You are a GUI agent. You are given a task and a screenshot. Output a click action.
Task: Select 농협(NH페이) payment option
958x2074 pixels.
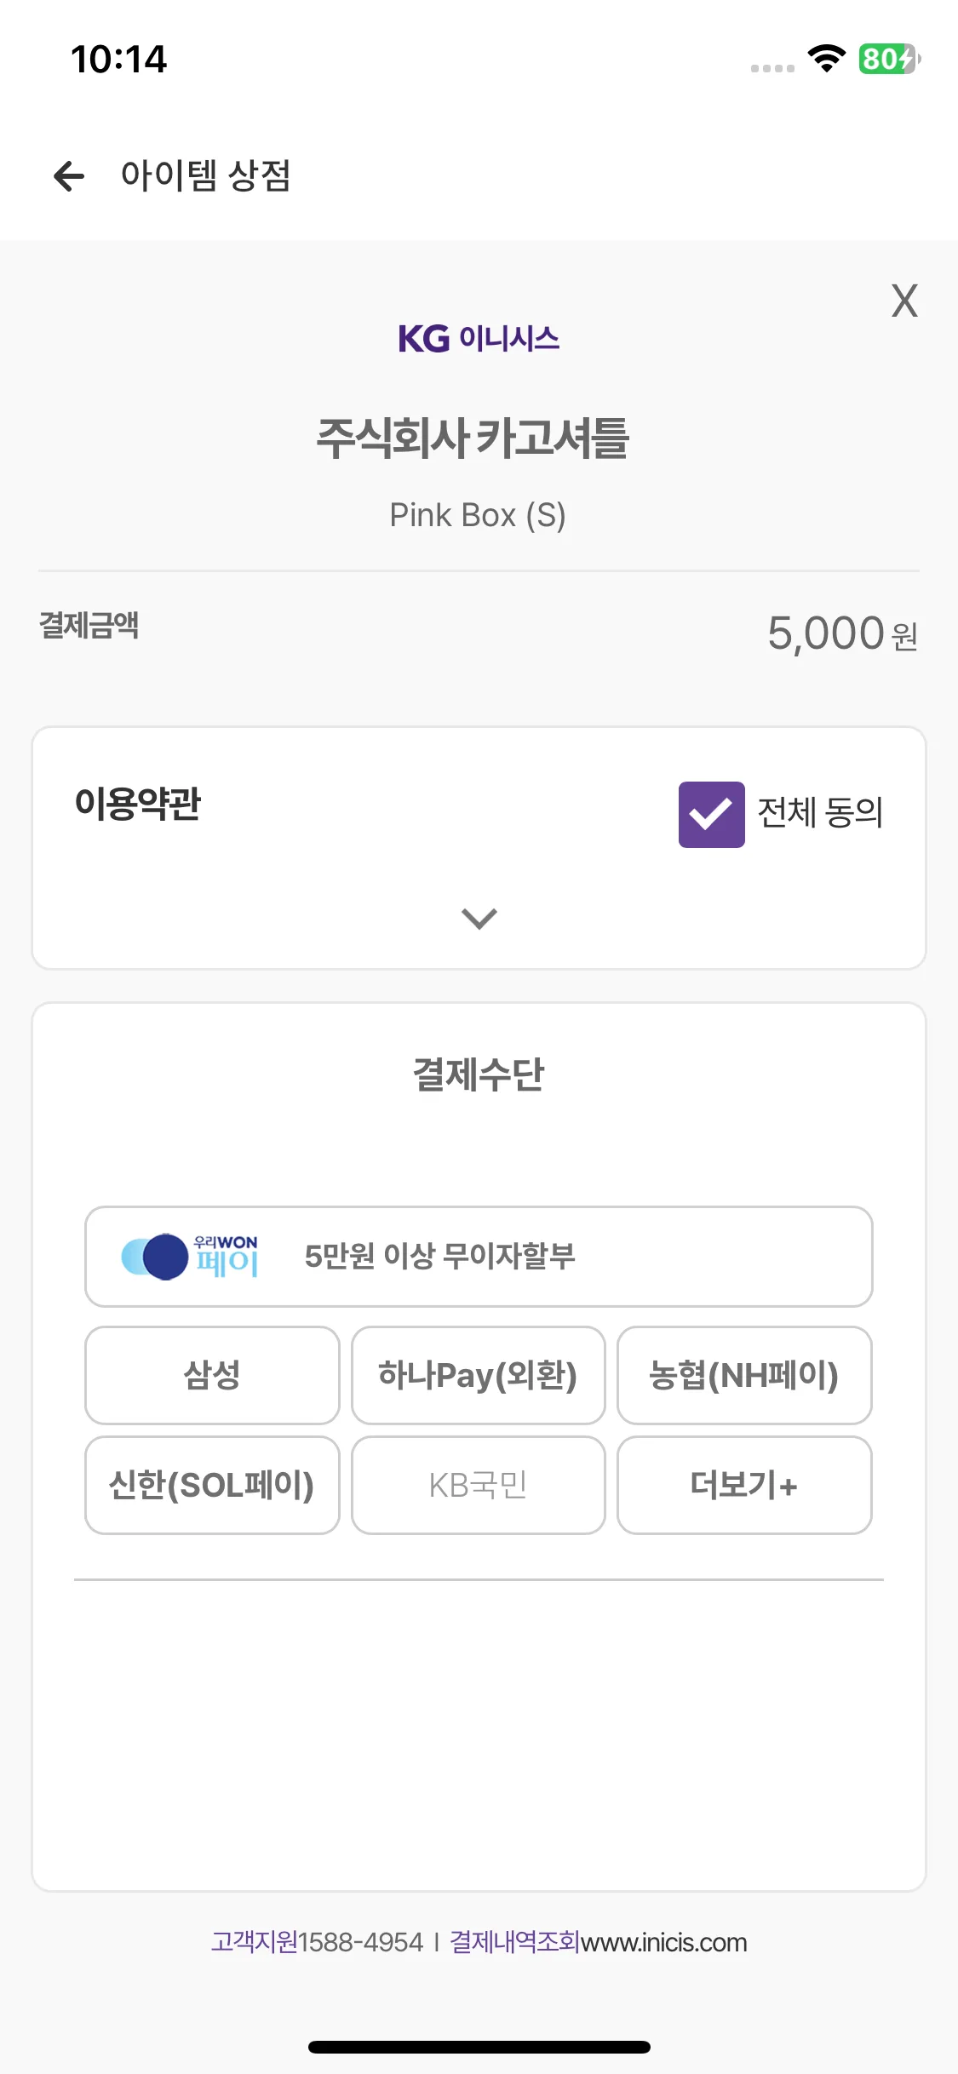click(x=744, y=1375)
